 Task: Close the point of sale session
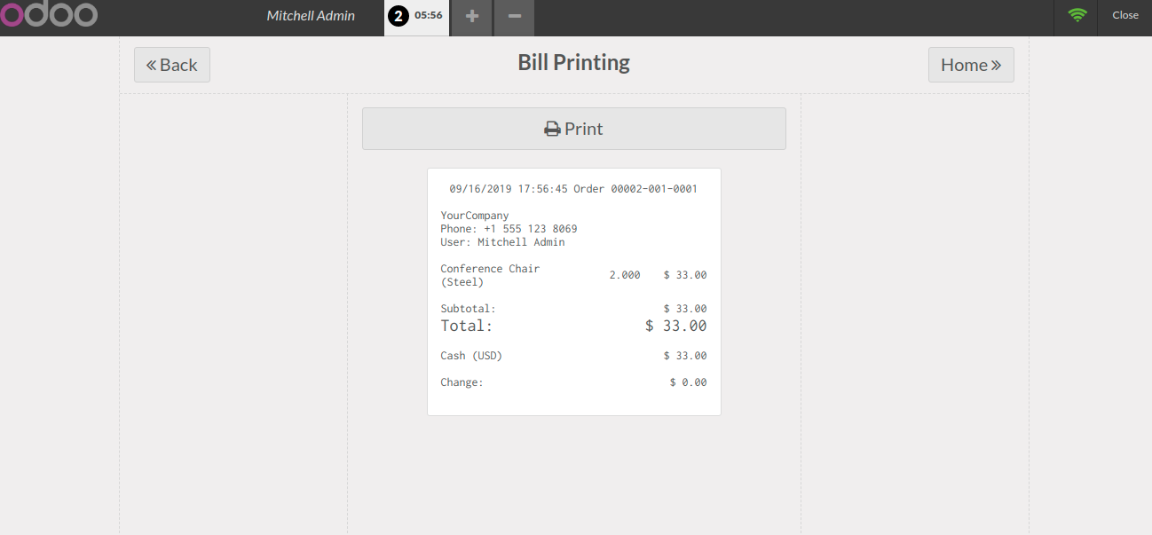(1124, 15)
